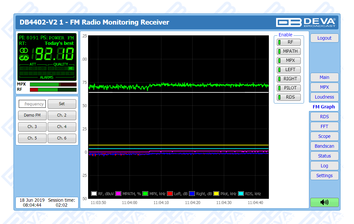Click the frequency input field

click(32, 104)
